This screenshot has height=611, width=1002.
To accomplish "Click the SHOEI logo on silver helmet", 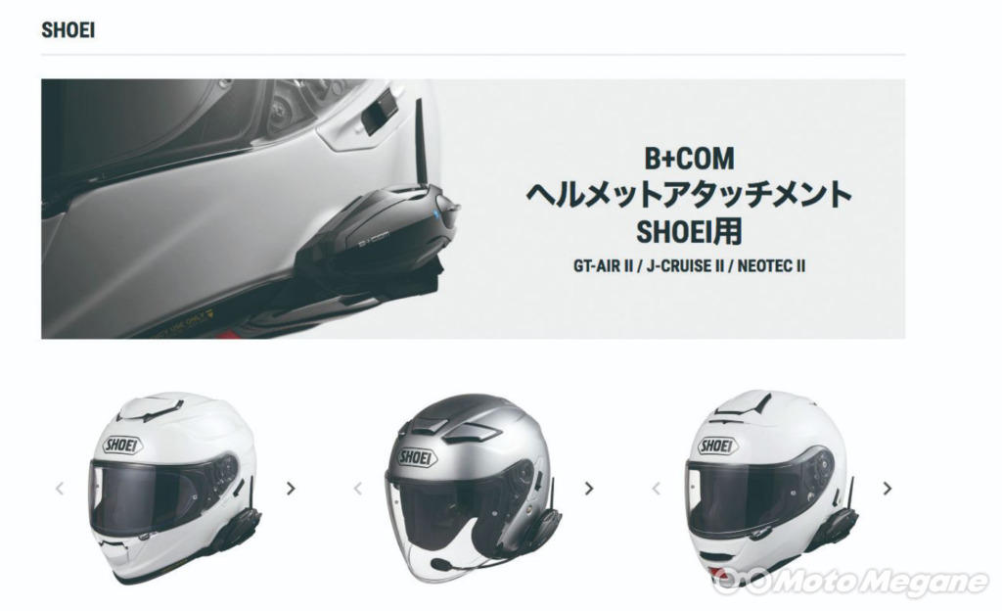I will pos(417,456).
